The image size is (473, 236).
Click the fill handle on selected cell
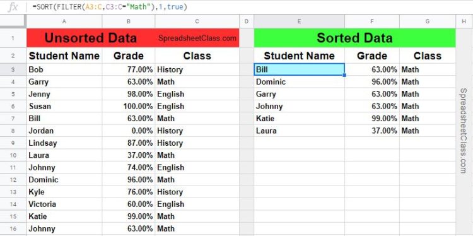pos(344,75)
